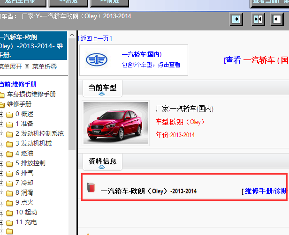Expand the 4 燃油 tree node

(1, 154)
